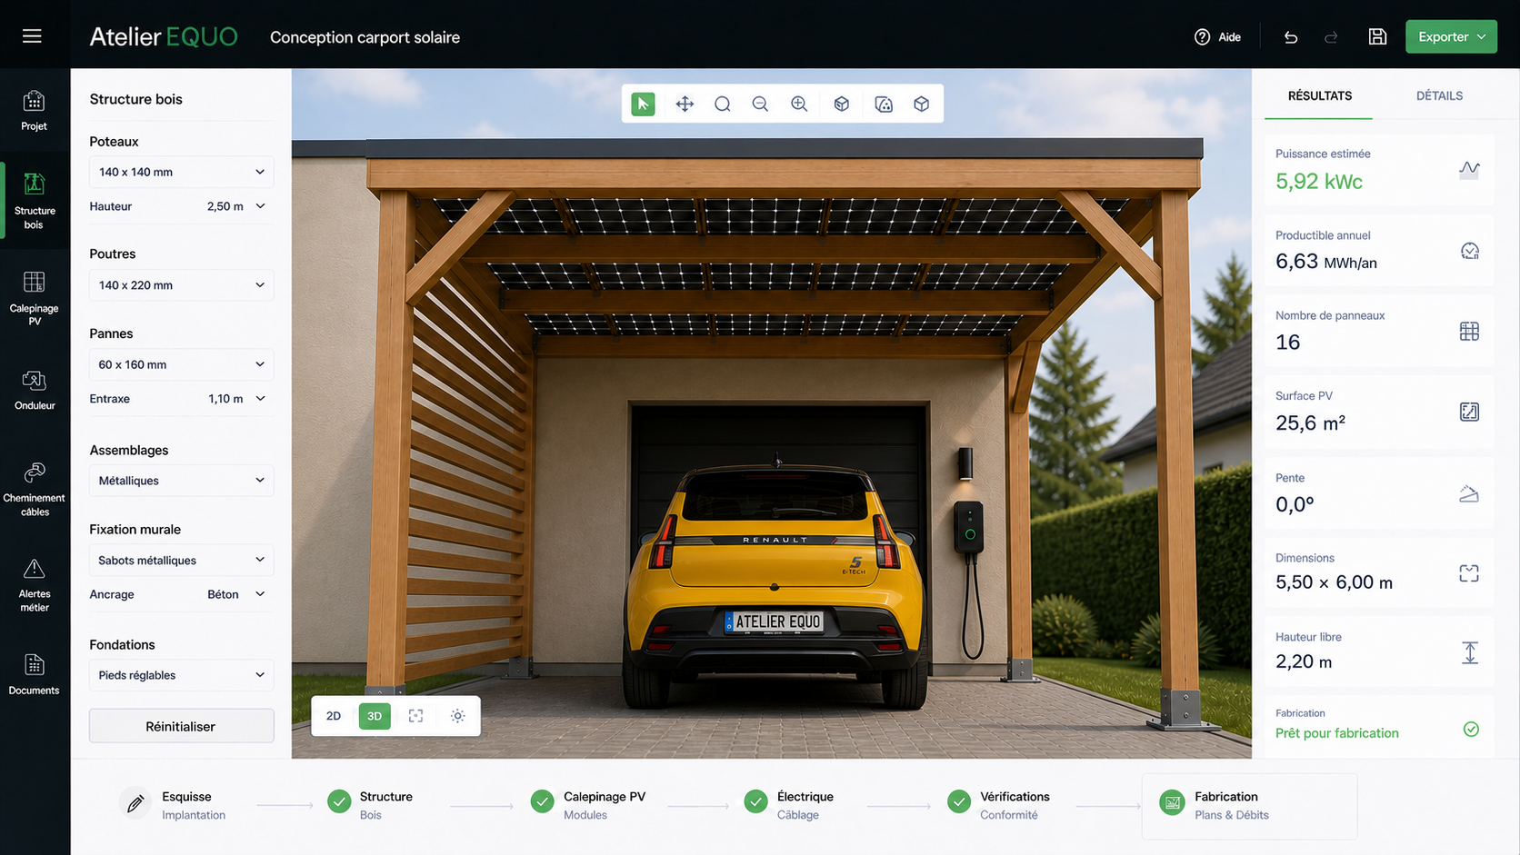Switch to the RÉSULTATS tab
This screenshot has width=1520, height=855.
1319,95
